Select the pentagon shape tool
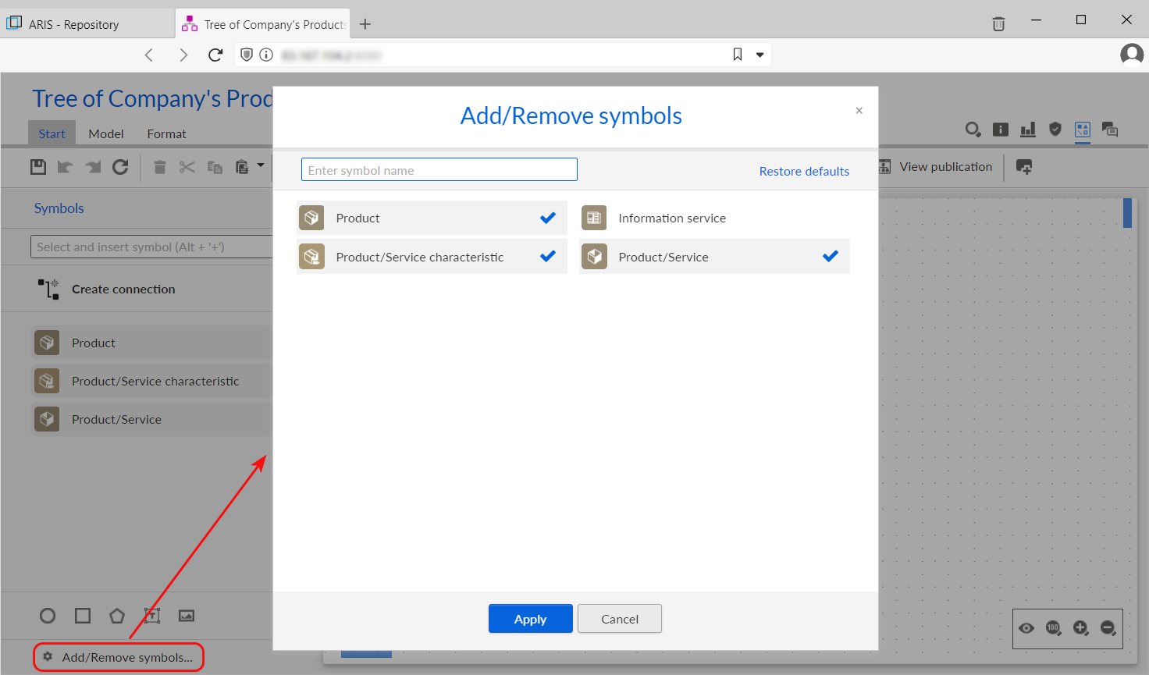Image resolution: width=1149 pixels, height=675 pixels. (117, 616)
